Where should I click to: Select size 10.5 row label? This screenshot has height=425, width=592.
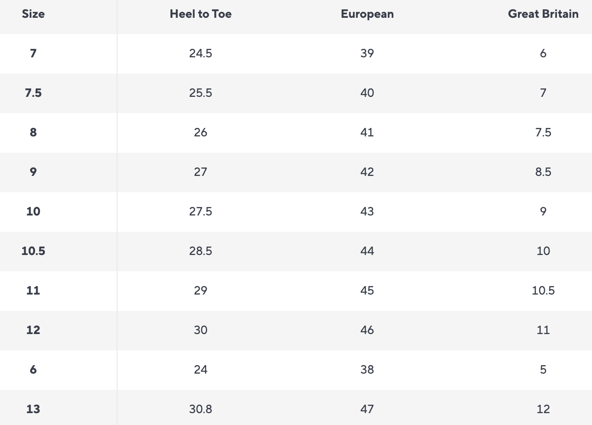(33, 251)
